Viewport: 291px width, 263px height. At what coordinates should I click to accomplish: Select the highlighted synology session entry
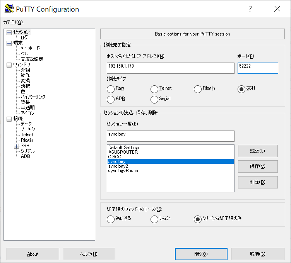(x=171, y=161)
